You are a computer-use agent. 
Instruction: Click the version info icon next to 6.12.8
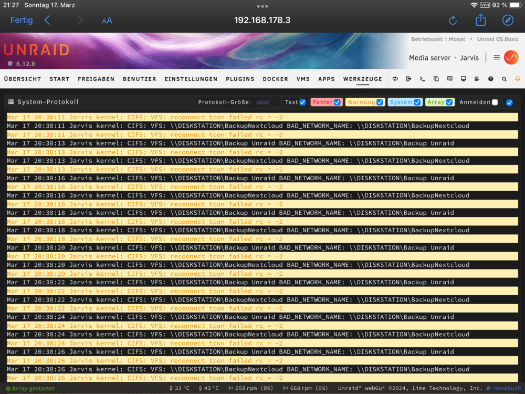tap(10, 64)
